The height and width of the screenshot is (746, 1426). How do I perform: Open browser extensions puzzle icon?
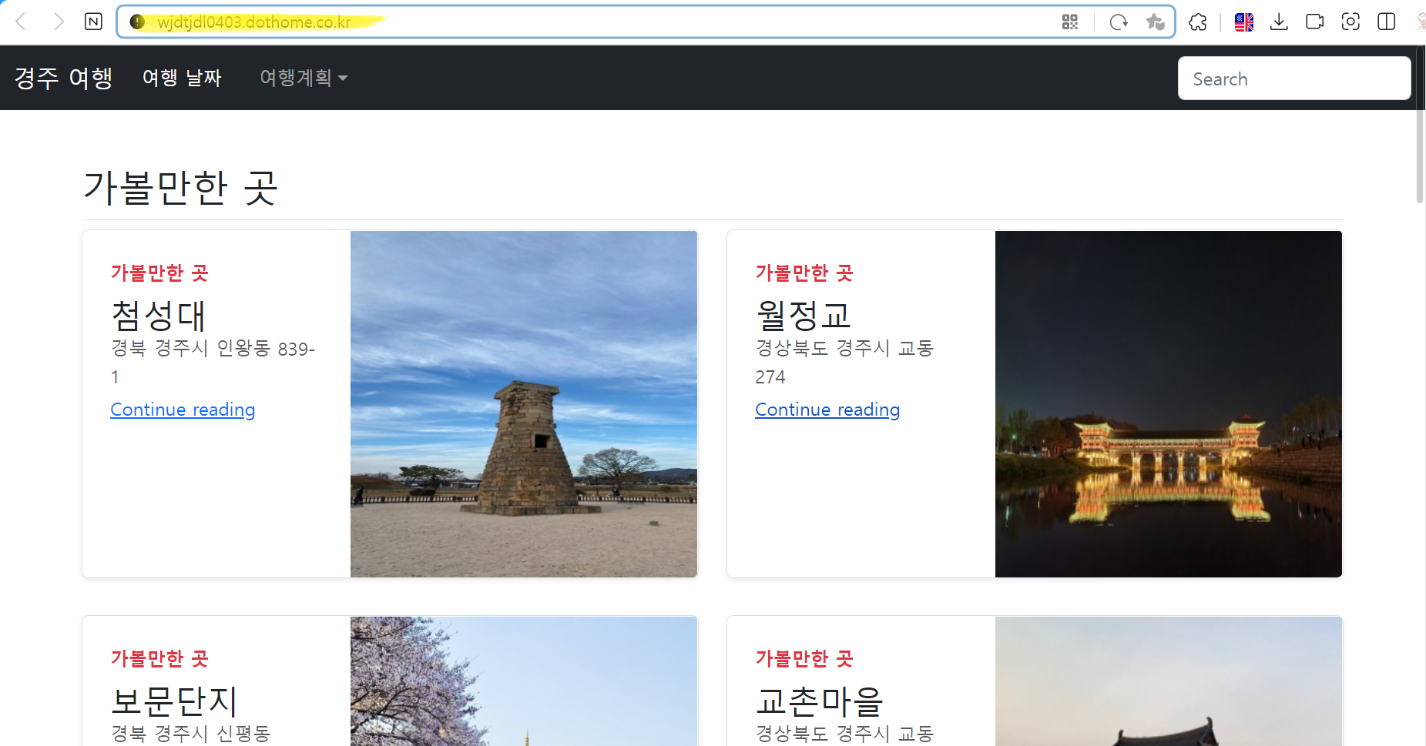point(1197,22)
